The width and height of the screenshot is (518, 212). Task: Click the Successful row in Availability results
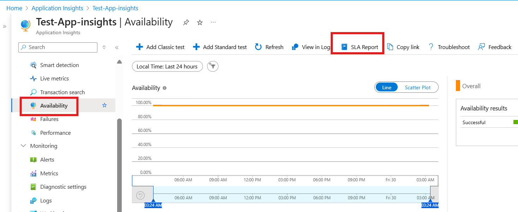489,122
